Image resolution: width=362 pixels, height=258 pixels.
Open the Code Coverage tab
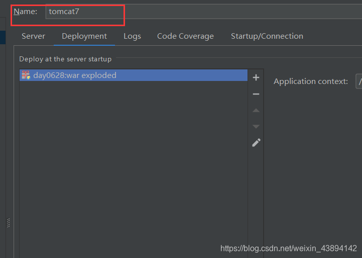(x=185, y=36)
